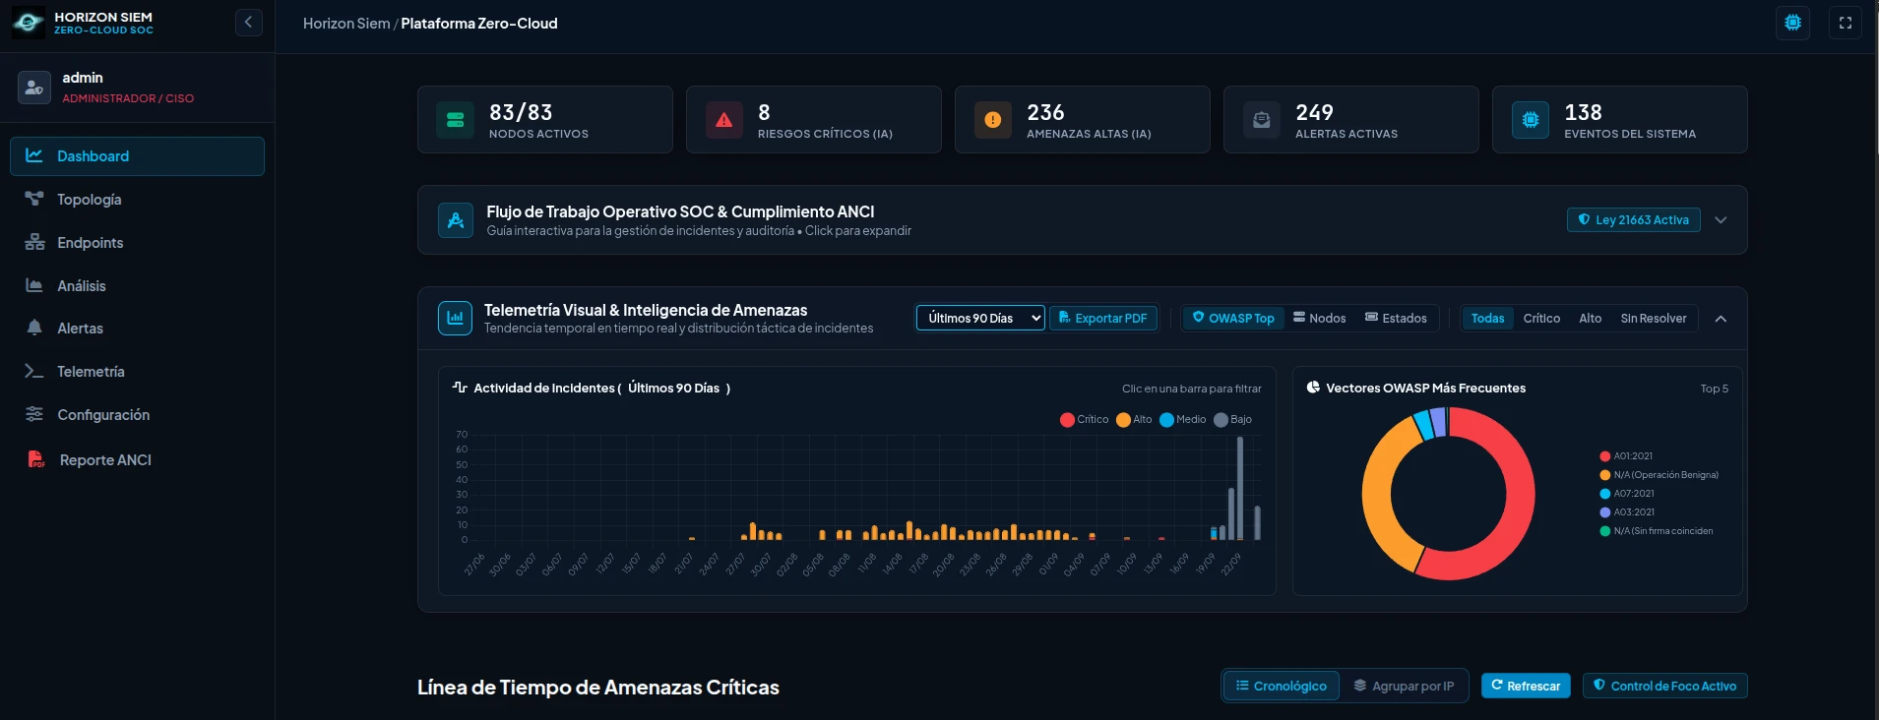Click the Alertas Activas inbox icon

click(1262, 120)
